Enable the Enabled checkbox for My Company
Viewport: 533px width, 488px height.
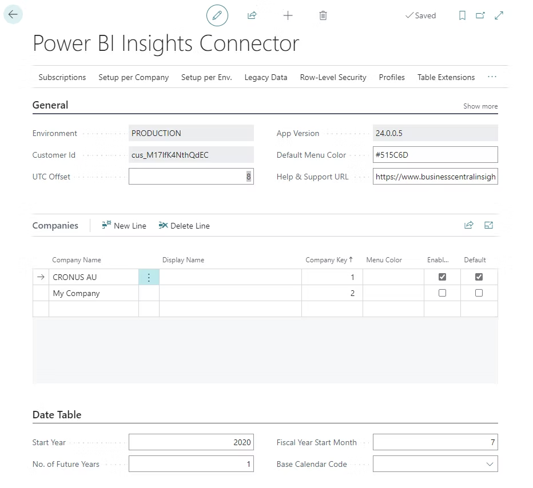[442, 293]
